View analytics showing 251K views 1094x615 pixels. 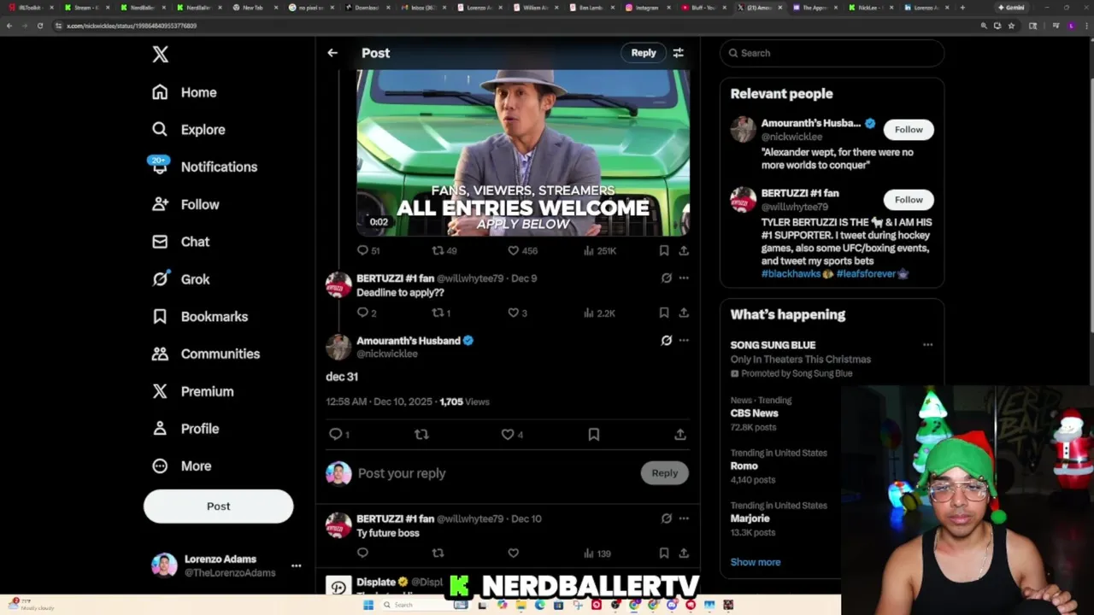pos(599,250)
